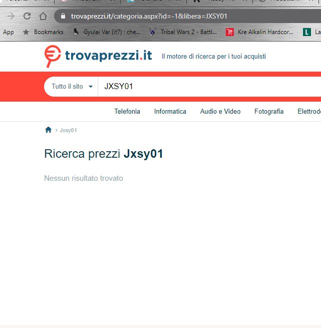Viewport: 321px width, 328px height.
Task: Click the dropdown arrow beside Tutto il sito
Action: point(91,87)
